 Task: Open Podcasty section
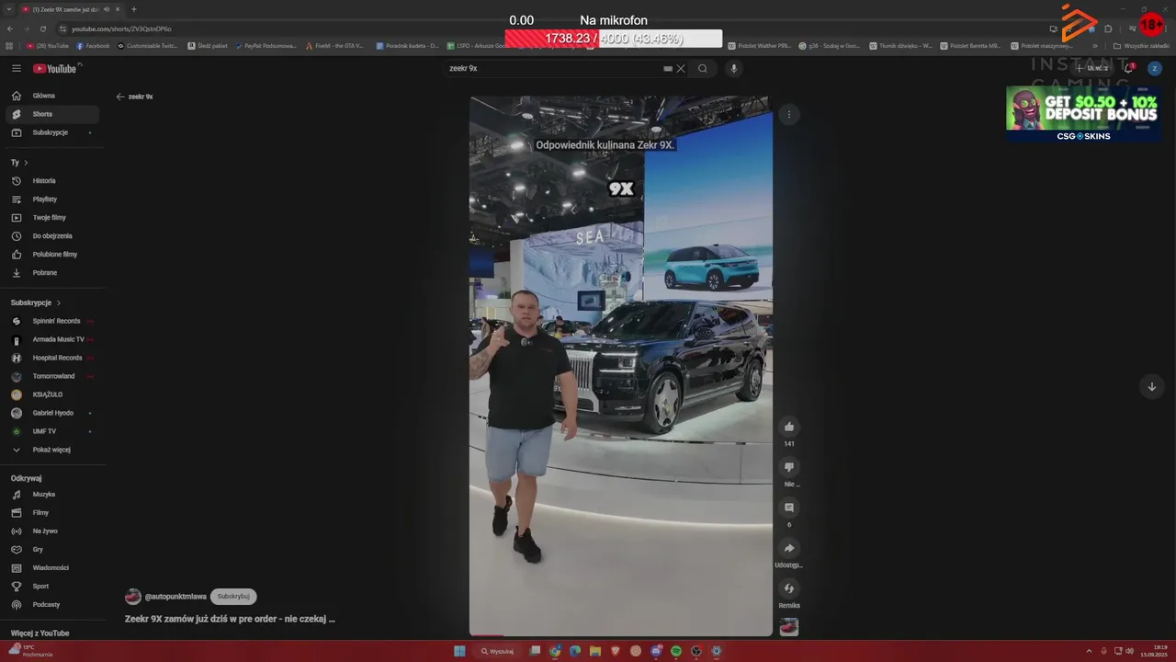tap(52, 605)
